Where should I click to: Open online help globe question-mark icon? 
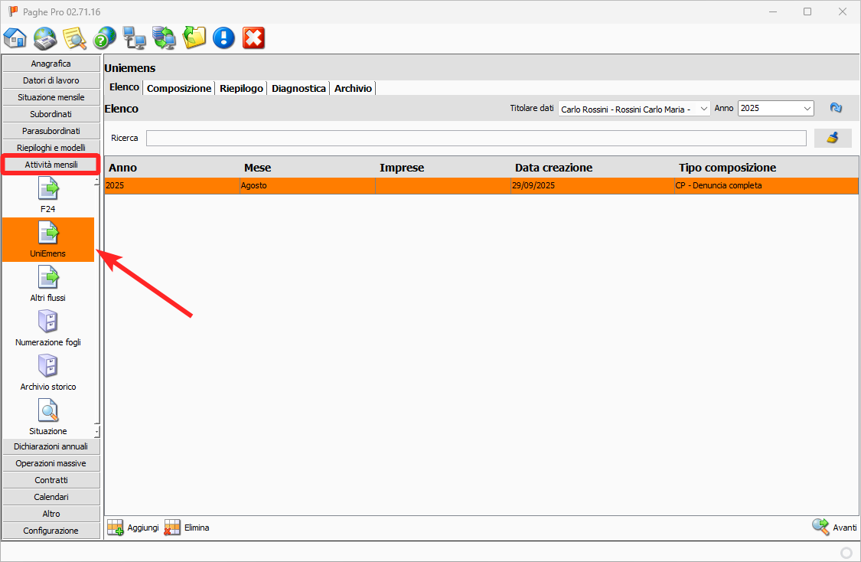pyautogui.click(x=105, y=38)
